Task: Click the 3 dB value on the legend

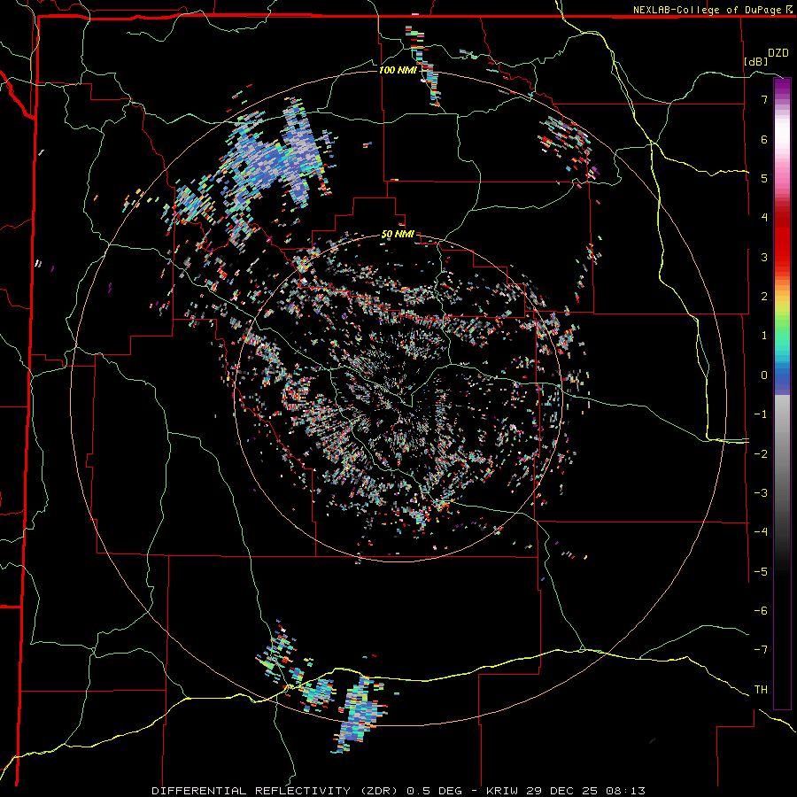Action: 764,257
